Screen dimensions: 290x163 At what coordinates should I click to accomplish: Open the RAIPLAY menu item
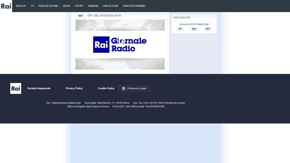(x=21, y=6)
